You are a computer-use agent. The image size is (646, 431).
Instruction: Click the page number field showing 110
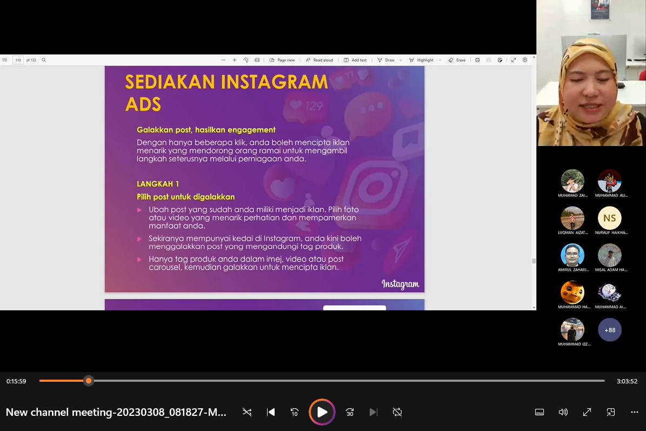(x=18, y=60)
